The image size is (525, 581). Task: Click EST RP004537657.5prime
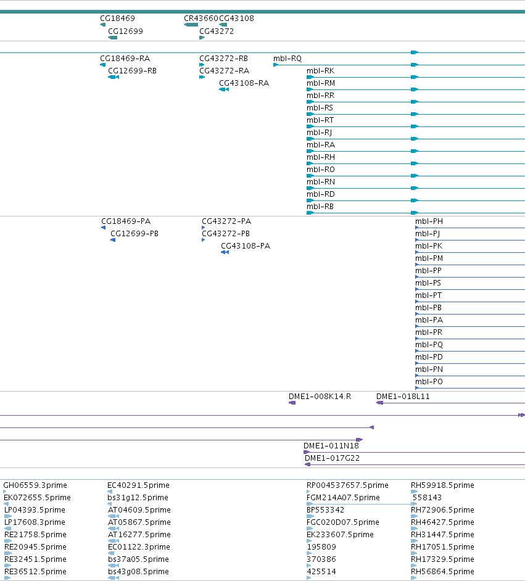[347, 485]
